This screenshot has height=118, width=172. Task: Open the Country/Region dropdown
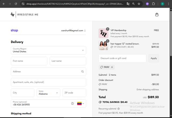(48, 50)
